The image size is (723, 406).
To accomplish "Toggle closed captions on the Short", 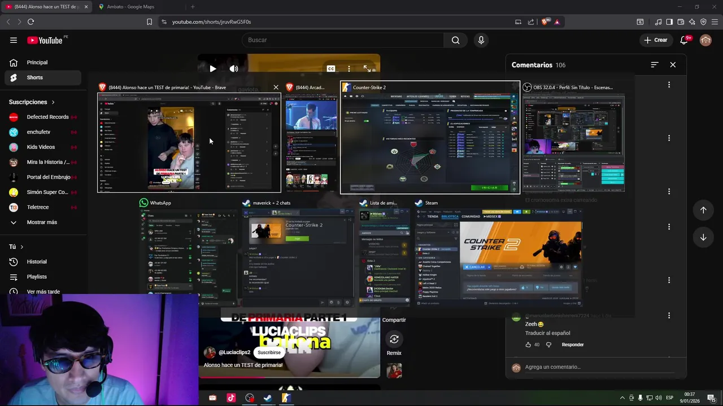I will [x=331, y=69].
